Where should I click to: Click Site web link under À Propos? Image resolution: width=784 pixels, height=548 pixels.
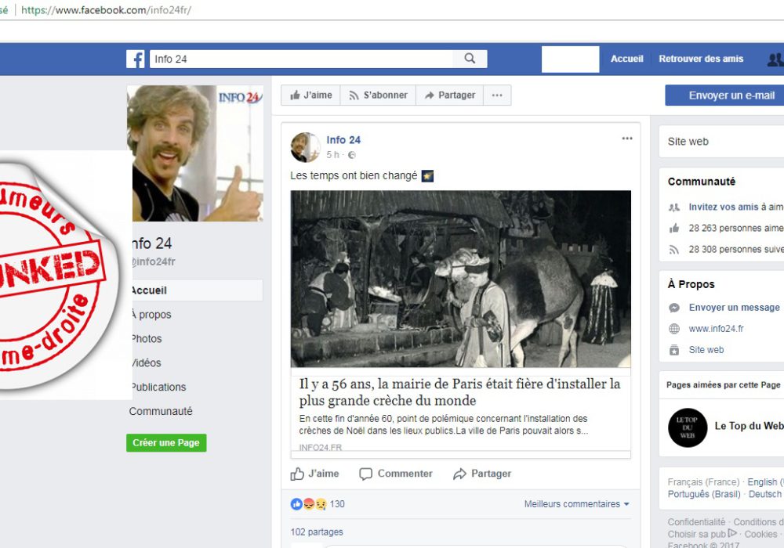click(706, 350)
